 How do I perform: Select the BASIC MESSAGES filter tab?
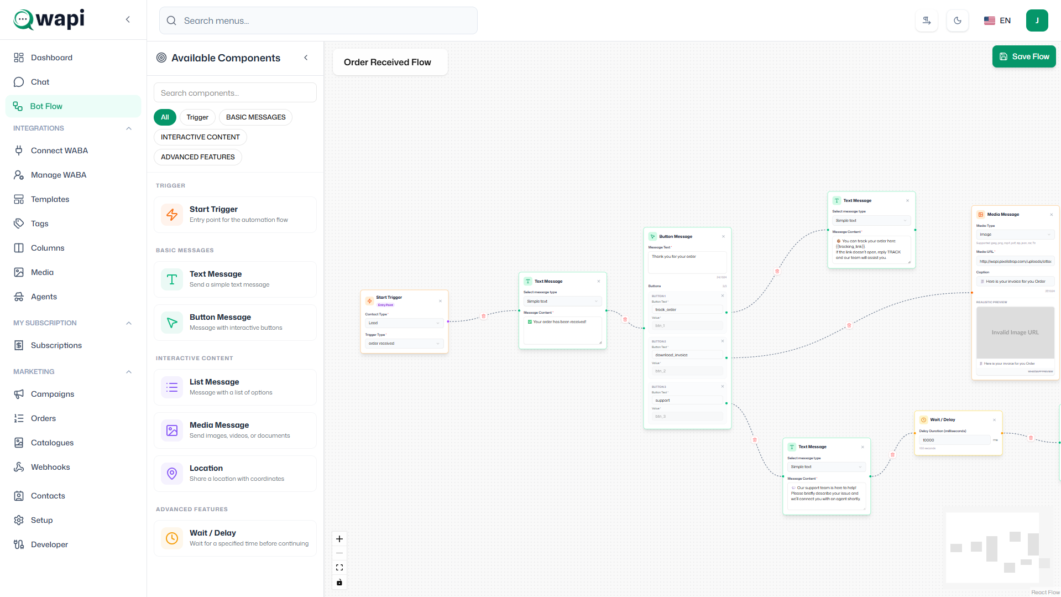pyautogui.click(x=255, y=117)
